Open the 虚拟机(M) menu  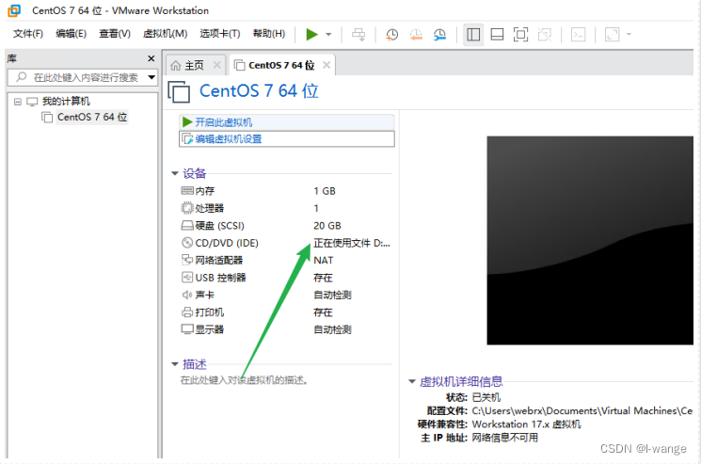(x=165, y=34)
